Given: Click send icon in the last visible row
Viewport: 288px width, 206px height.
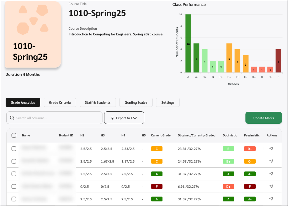Looking at the screenshot, I should coord(271,199).
